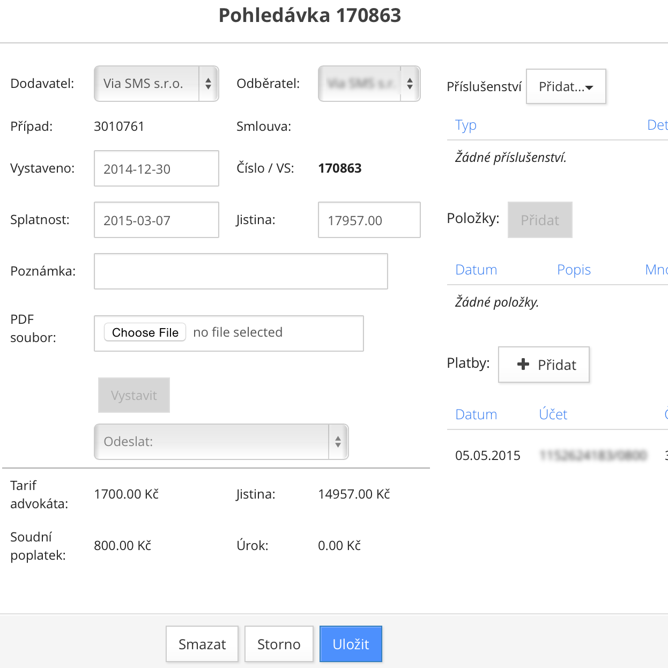Expand the Příslušenství Přidat dropdown
The height and width of the screenshot is (668, 668).
coord(566,86)
